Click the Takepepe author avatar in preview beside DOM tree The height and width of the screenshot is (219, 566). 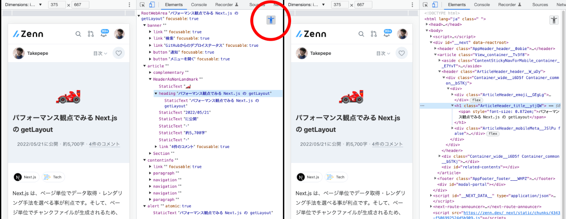pos(302,53)
